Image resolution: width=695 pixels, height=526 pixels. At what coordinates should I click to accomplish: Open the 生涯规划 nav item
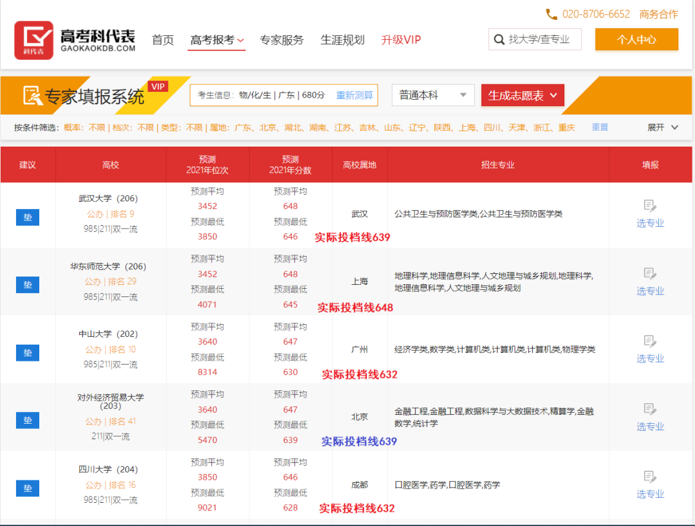point(342,40)
